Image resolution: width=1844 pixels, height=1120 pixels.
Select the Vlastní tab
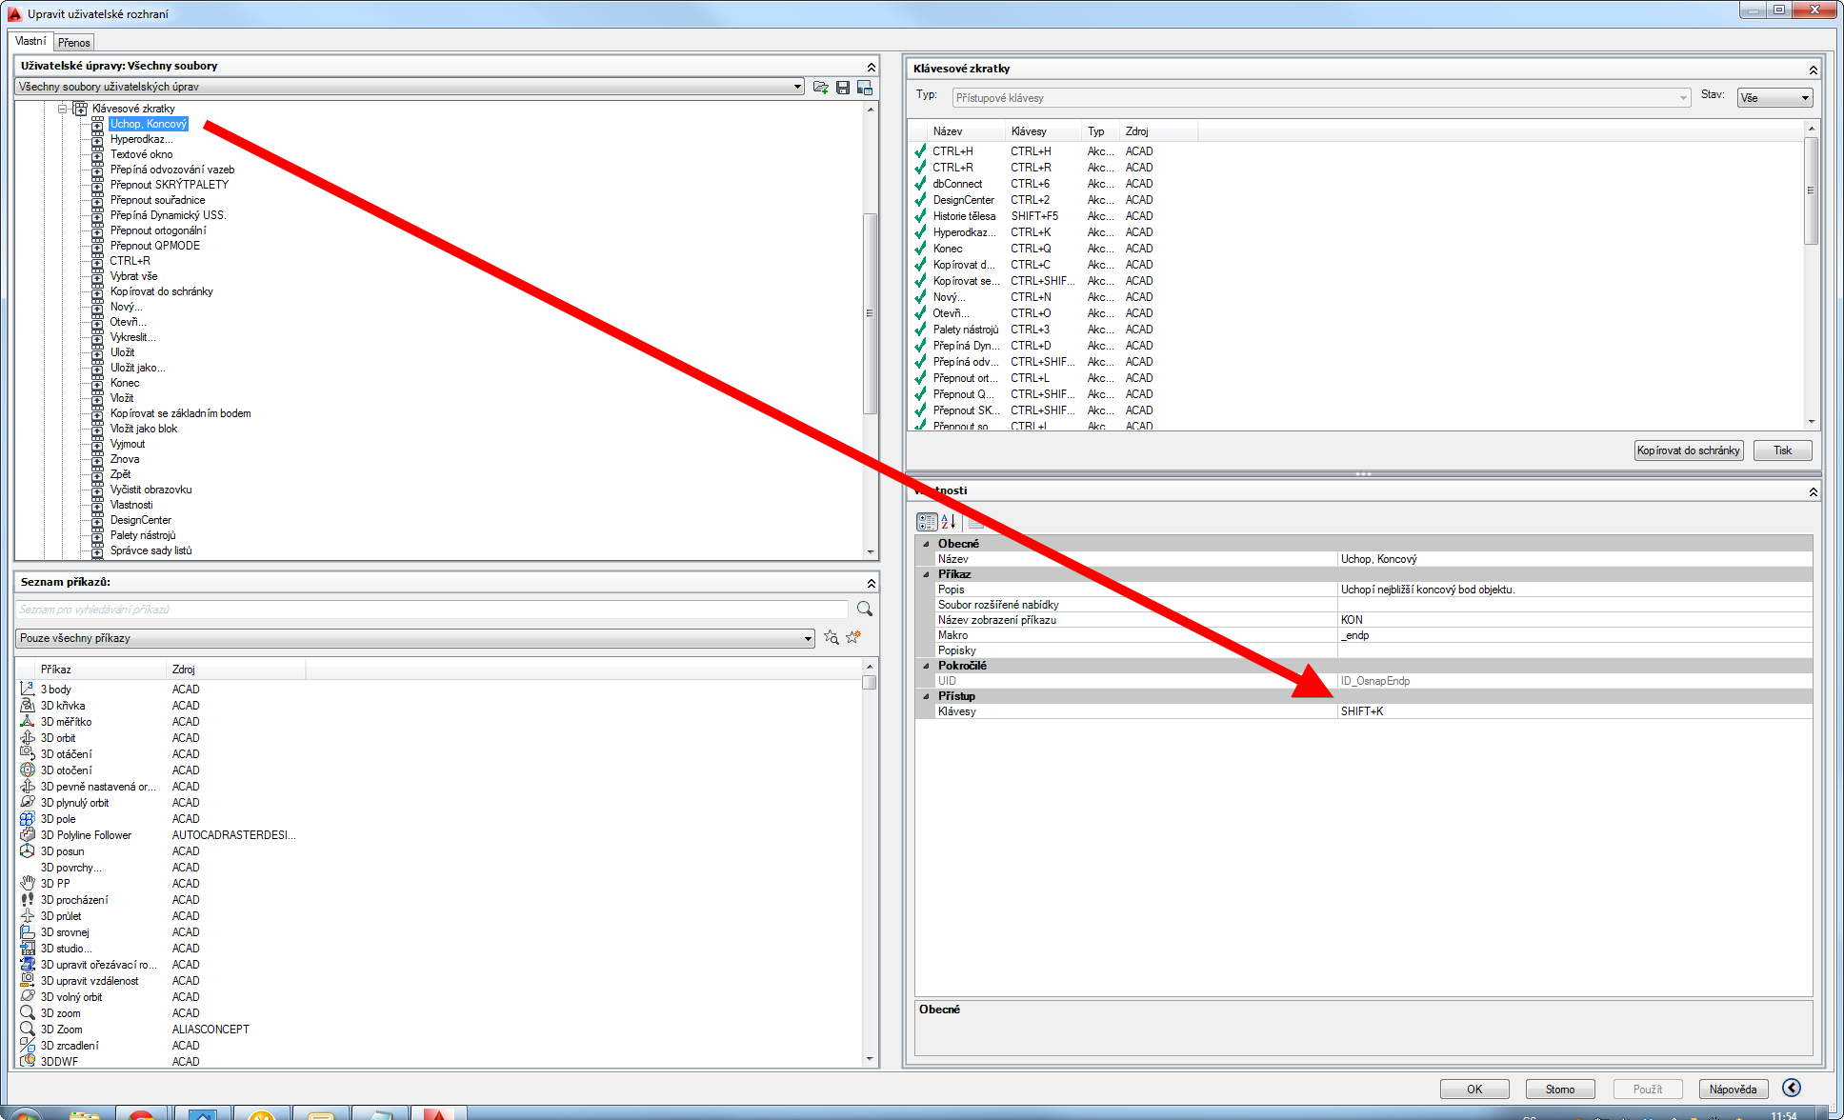pos(30,41)
